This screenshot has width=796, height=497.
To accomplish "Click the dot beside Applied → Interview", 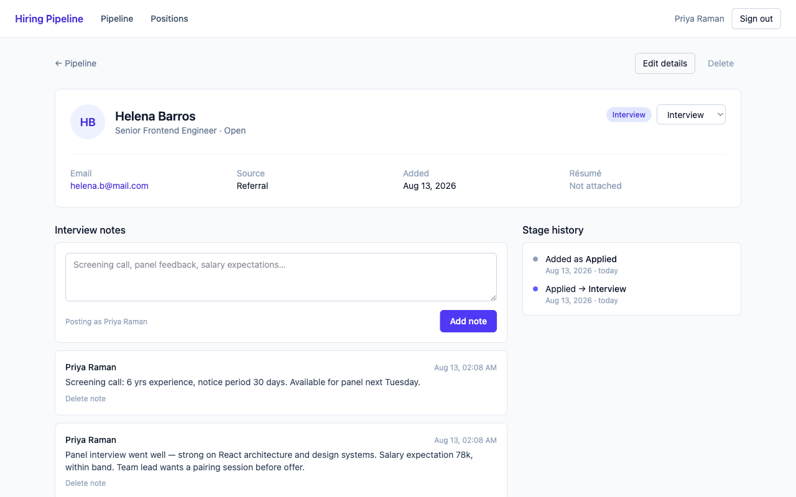I will click(535, 289).
